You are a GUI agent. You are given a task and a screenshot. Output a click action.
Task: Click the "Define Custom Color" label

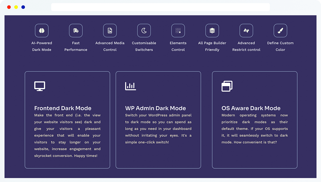click(x=280, y=46)
